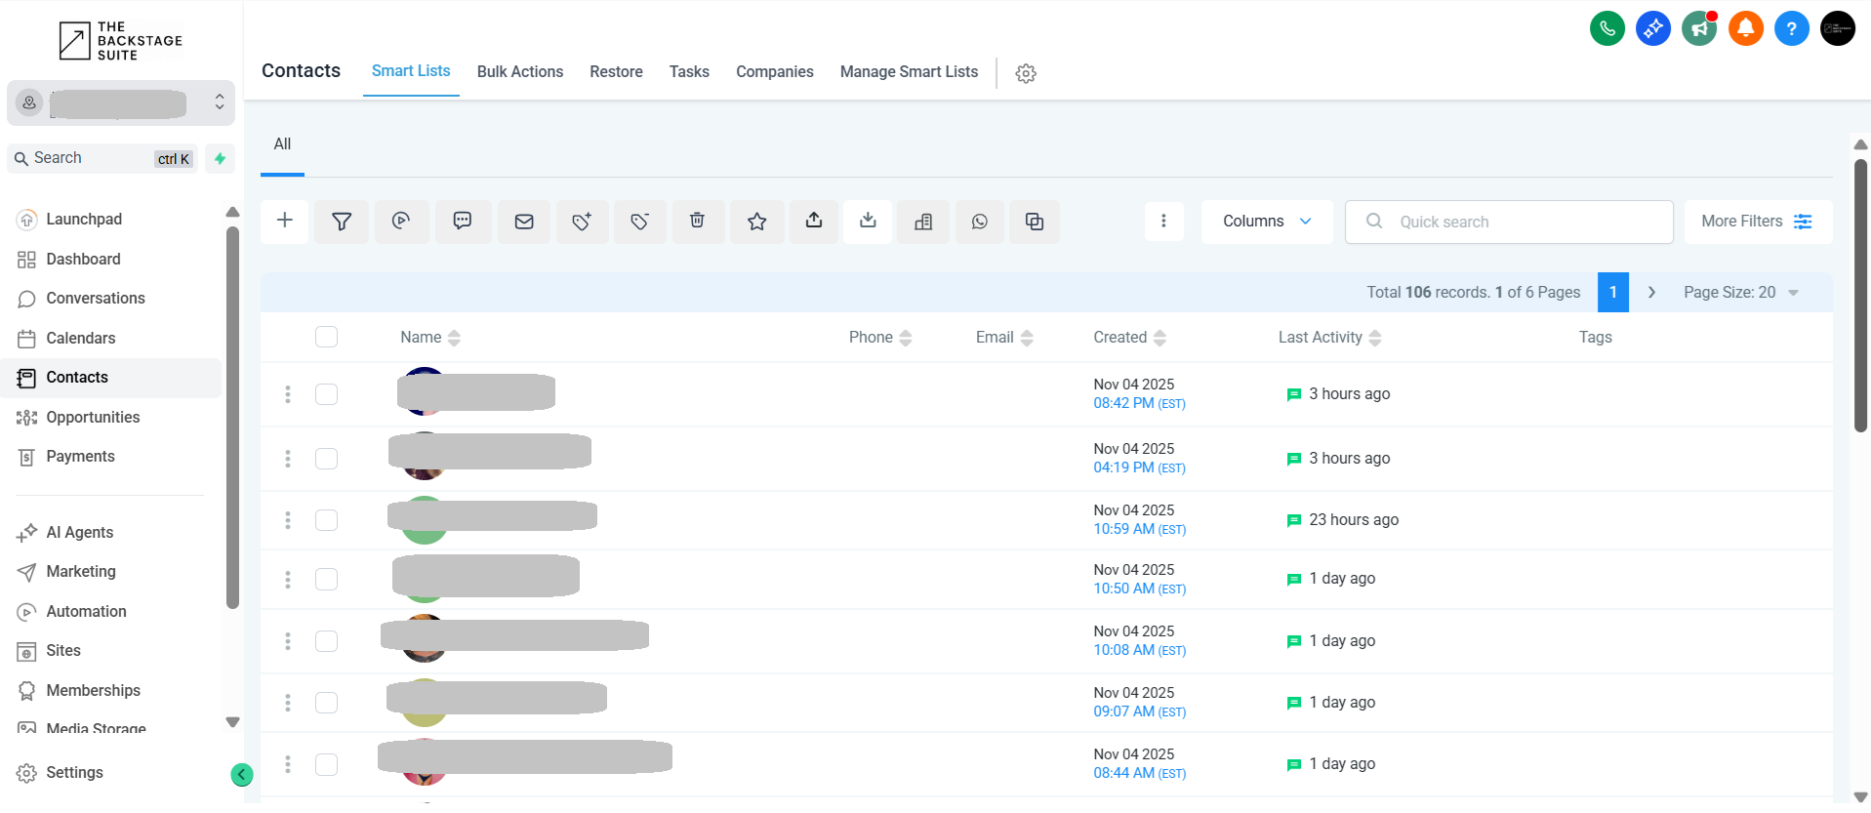Open the orange notifications bell

coord(1745,28)
